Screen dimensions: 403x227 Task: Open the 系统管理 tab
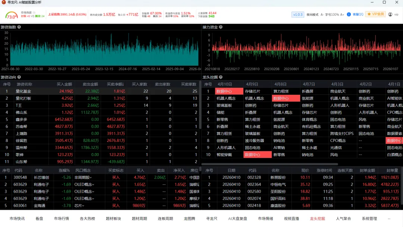(x=369, y=218)
